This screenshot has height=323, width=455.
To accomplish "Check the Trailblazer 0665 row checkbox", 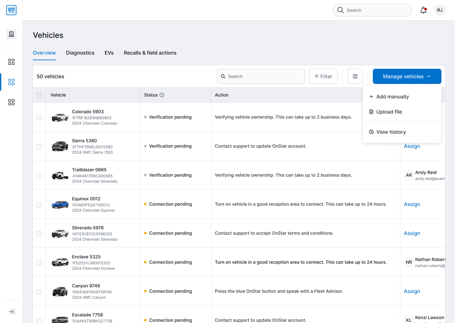I will pyautogui.click(x=39, y=176).
